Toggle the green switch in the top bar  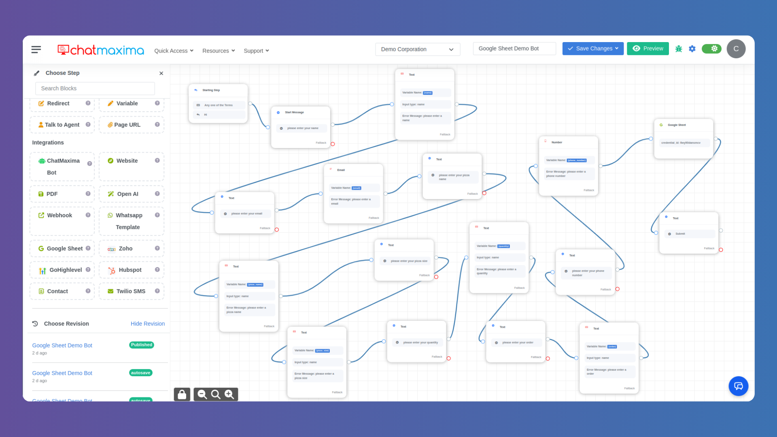[712, 48]
